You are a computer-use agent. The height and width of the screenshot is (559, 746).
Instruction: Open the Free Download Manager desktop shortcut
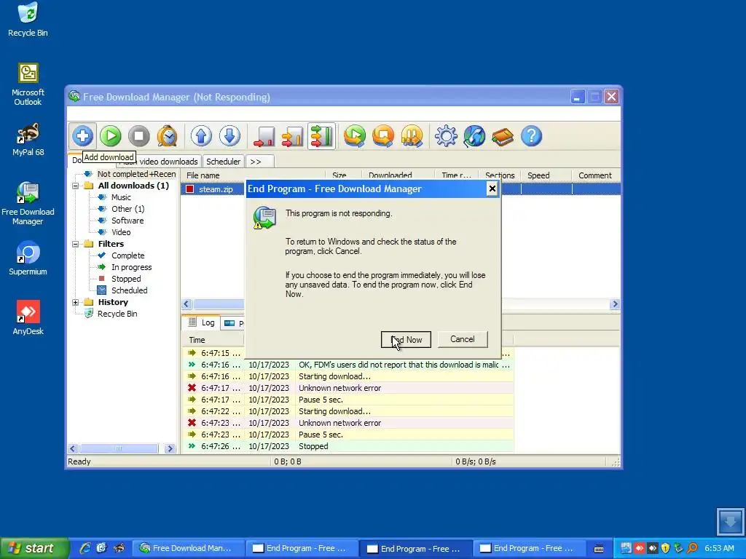pyautogui.click(x=28, y=204)
